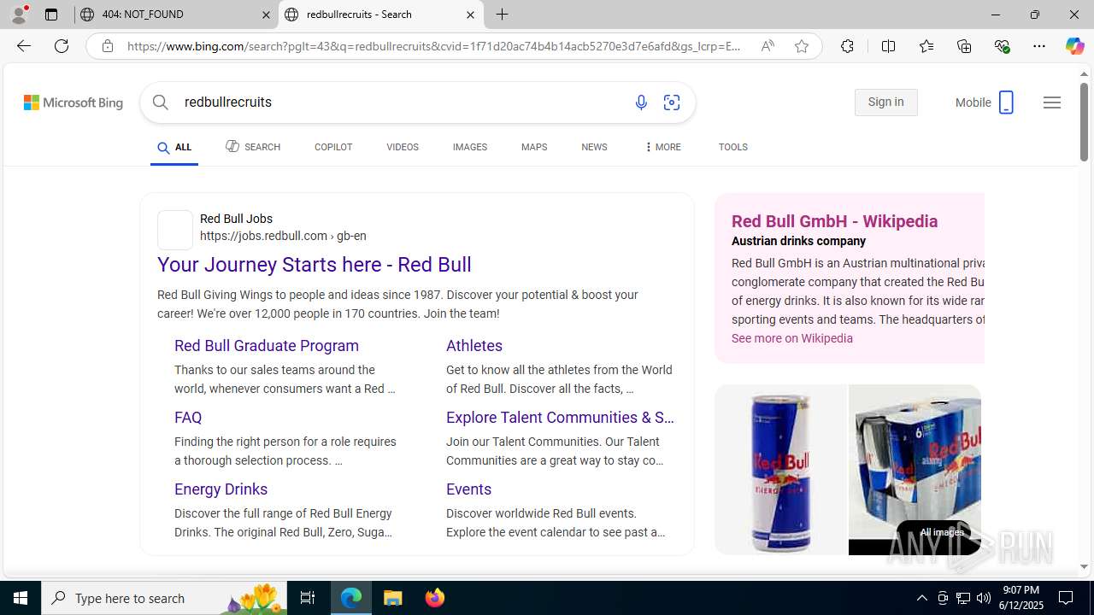Open Task View on taskbar
This screenshot has width=1094, height=615.
click(x=308, y=598)
